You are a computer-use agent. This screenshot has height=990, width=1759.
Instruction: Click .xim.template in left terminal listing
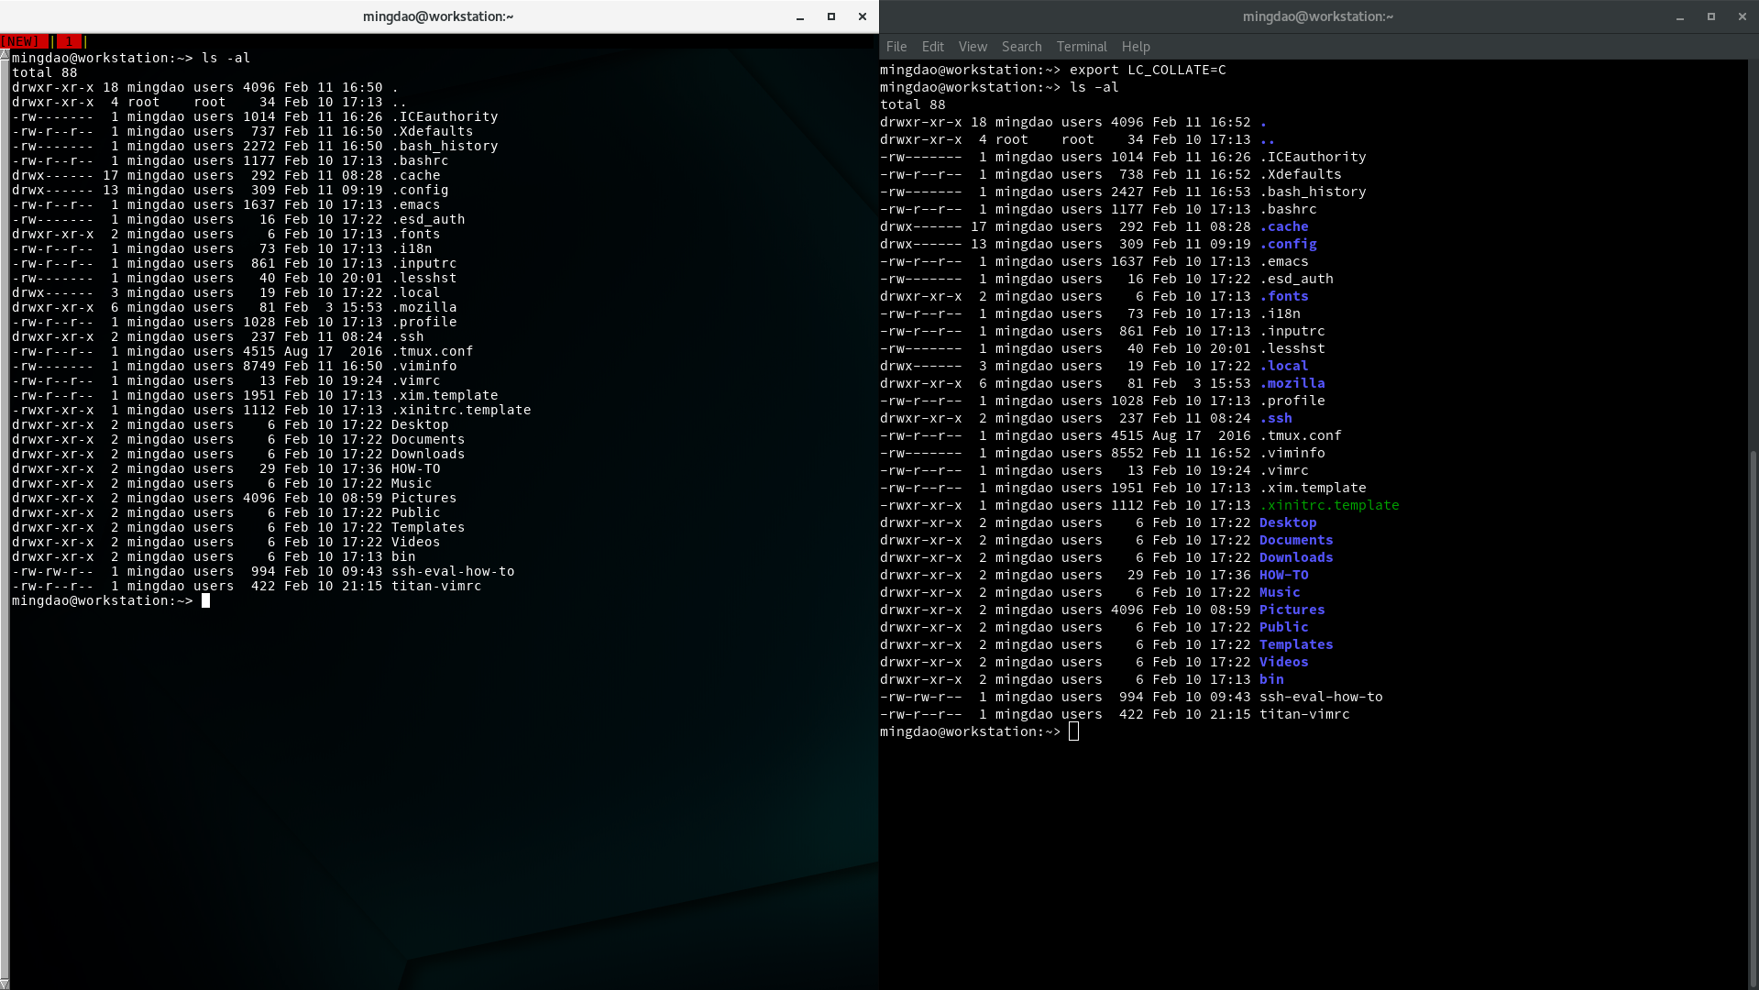pyautogui.click(x=445, y=395)
